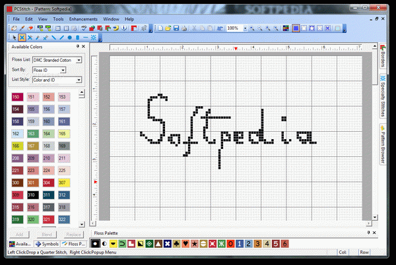Open the List Style dropdown
Screen dimensions: 396x265
(79, 80)
